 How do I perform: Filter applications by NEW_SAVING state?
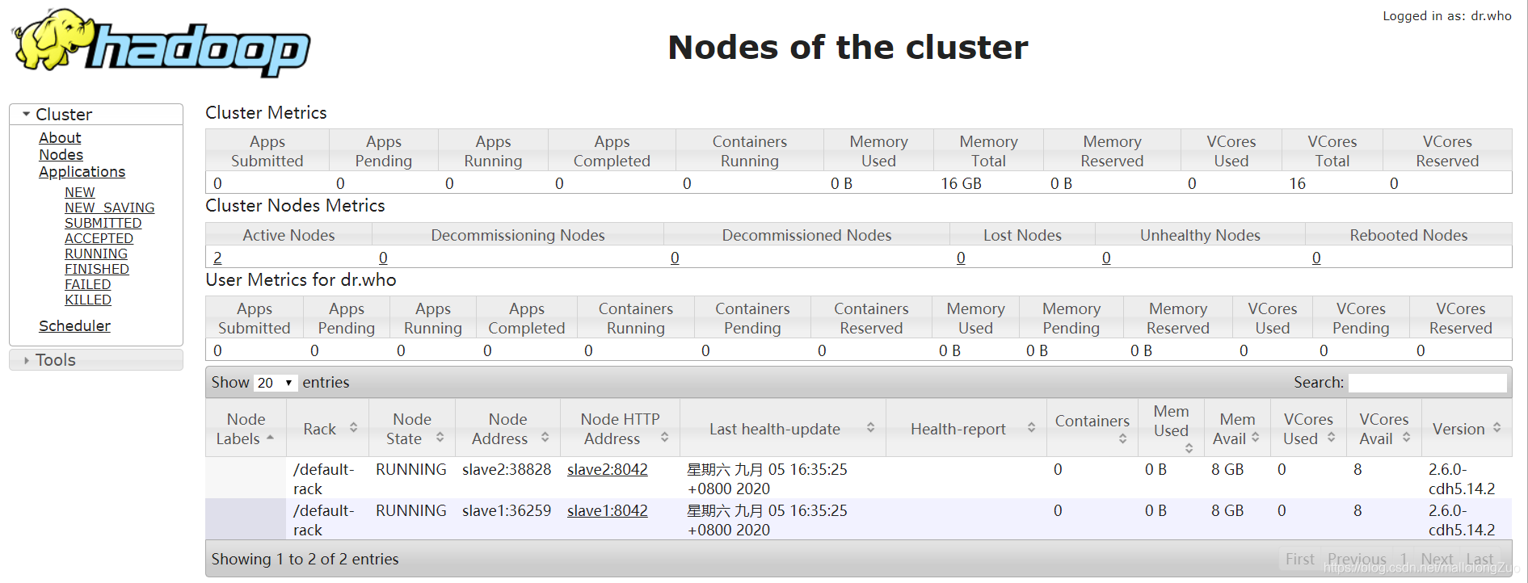[x=109, y=208]
